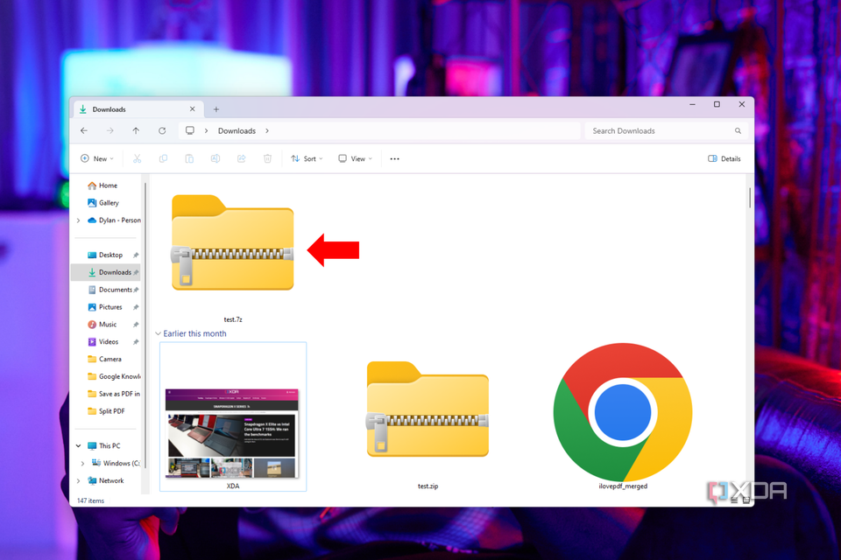Toggle the Details pane
841x560 pixels.
724,158
